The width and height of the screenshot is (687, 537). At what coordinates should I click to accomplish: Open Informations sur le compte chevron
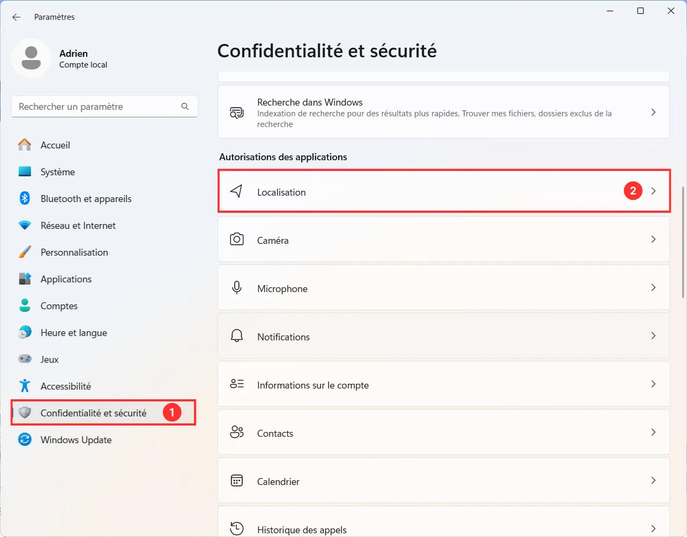tap(653, 384)
